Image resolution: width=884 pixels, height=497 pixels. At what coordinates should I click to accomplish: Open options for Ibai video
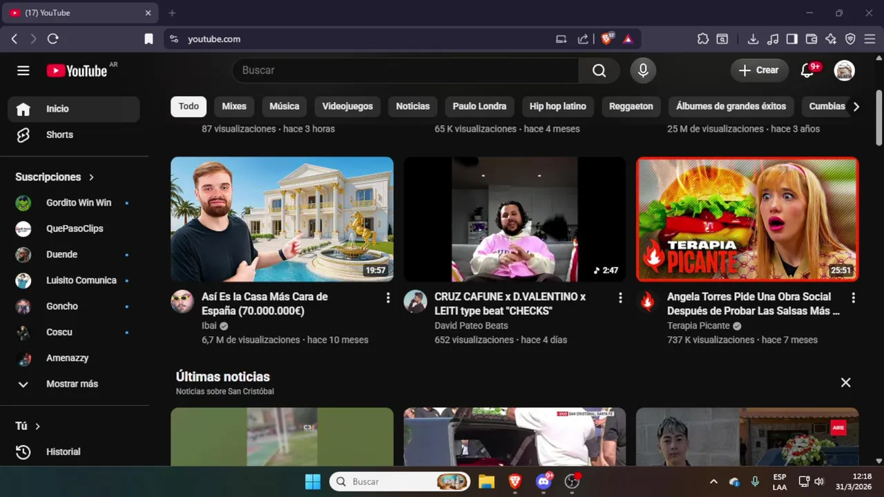tap(387, 298)
